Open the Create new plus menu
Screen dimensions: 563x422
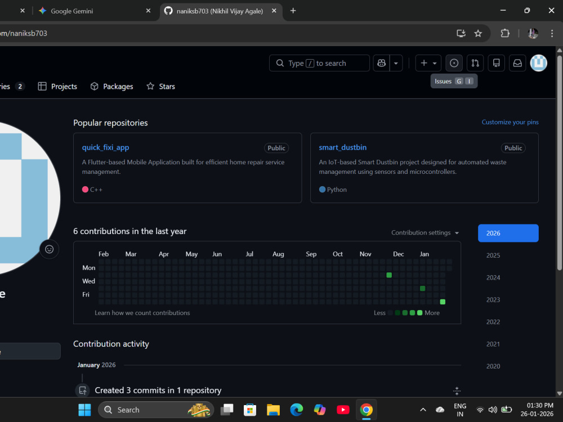point(428,63)
